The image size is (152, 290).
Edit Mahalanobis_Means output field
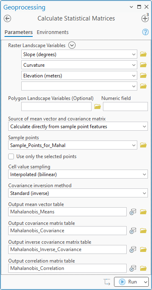(67, 212)
